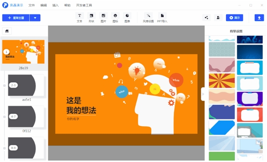The height and width of the screenshot is (162, 267).
Task: Choose the peach wavy stripes background
Action: coord(222,96)
